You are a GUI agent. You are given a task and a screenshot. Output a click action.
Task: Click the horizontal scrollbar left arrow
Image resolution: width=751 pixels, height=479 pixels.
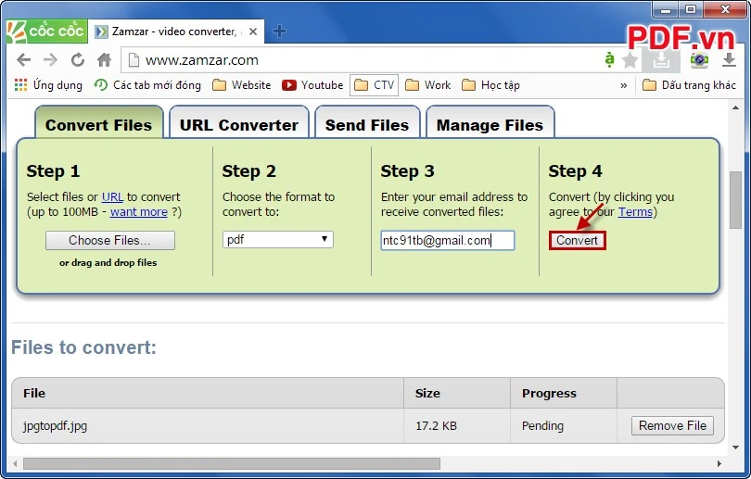15,463
